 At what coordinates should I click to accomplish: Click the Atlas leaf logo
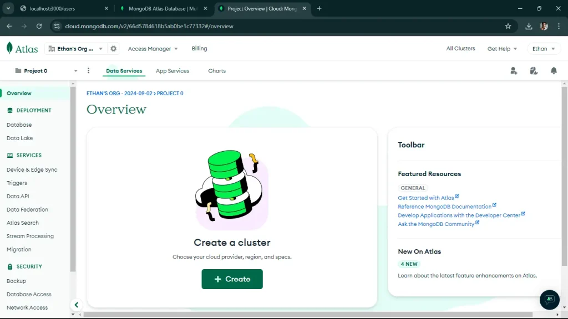(x=8, y=48)
